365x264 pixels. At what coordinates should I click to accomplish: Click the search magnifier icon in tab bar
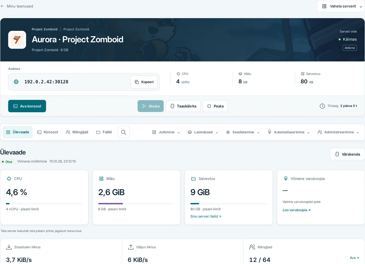[x=123, y=132]
